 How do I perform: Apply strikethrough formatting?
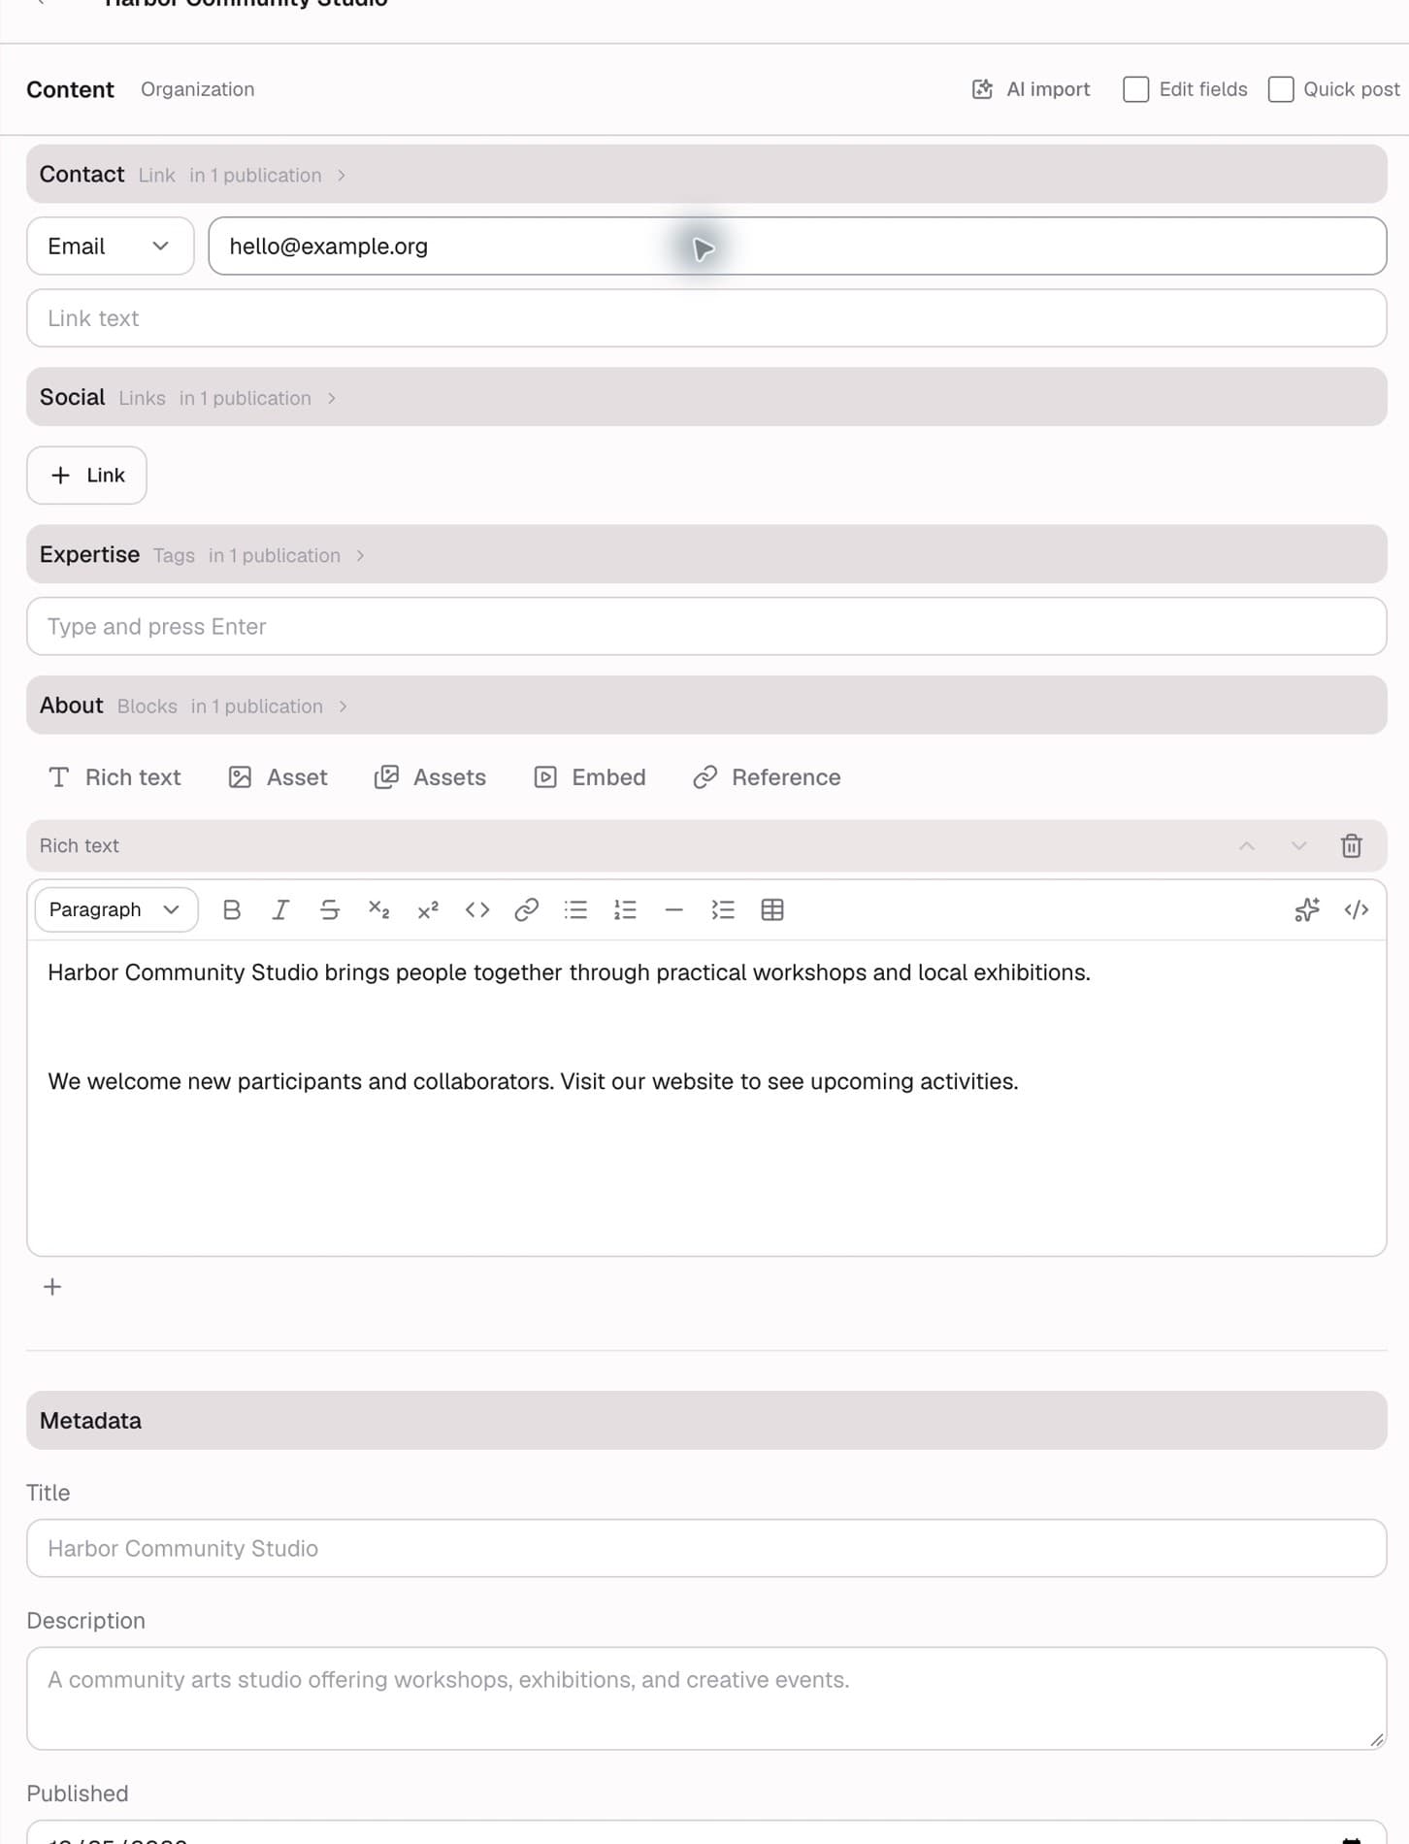(x=330, y=909)
